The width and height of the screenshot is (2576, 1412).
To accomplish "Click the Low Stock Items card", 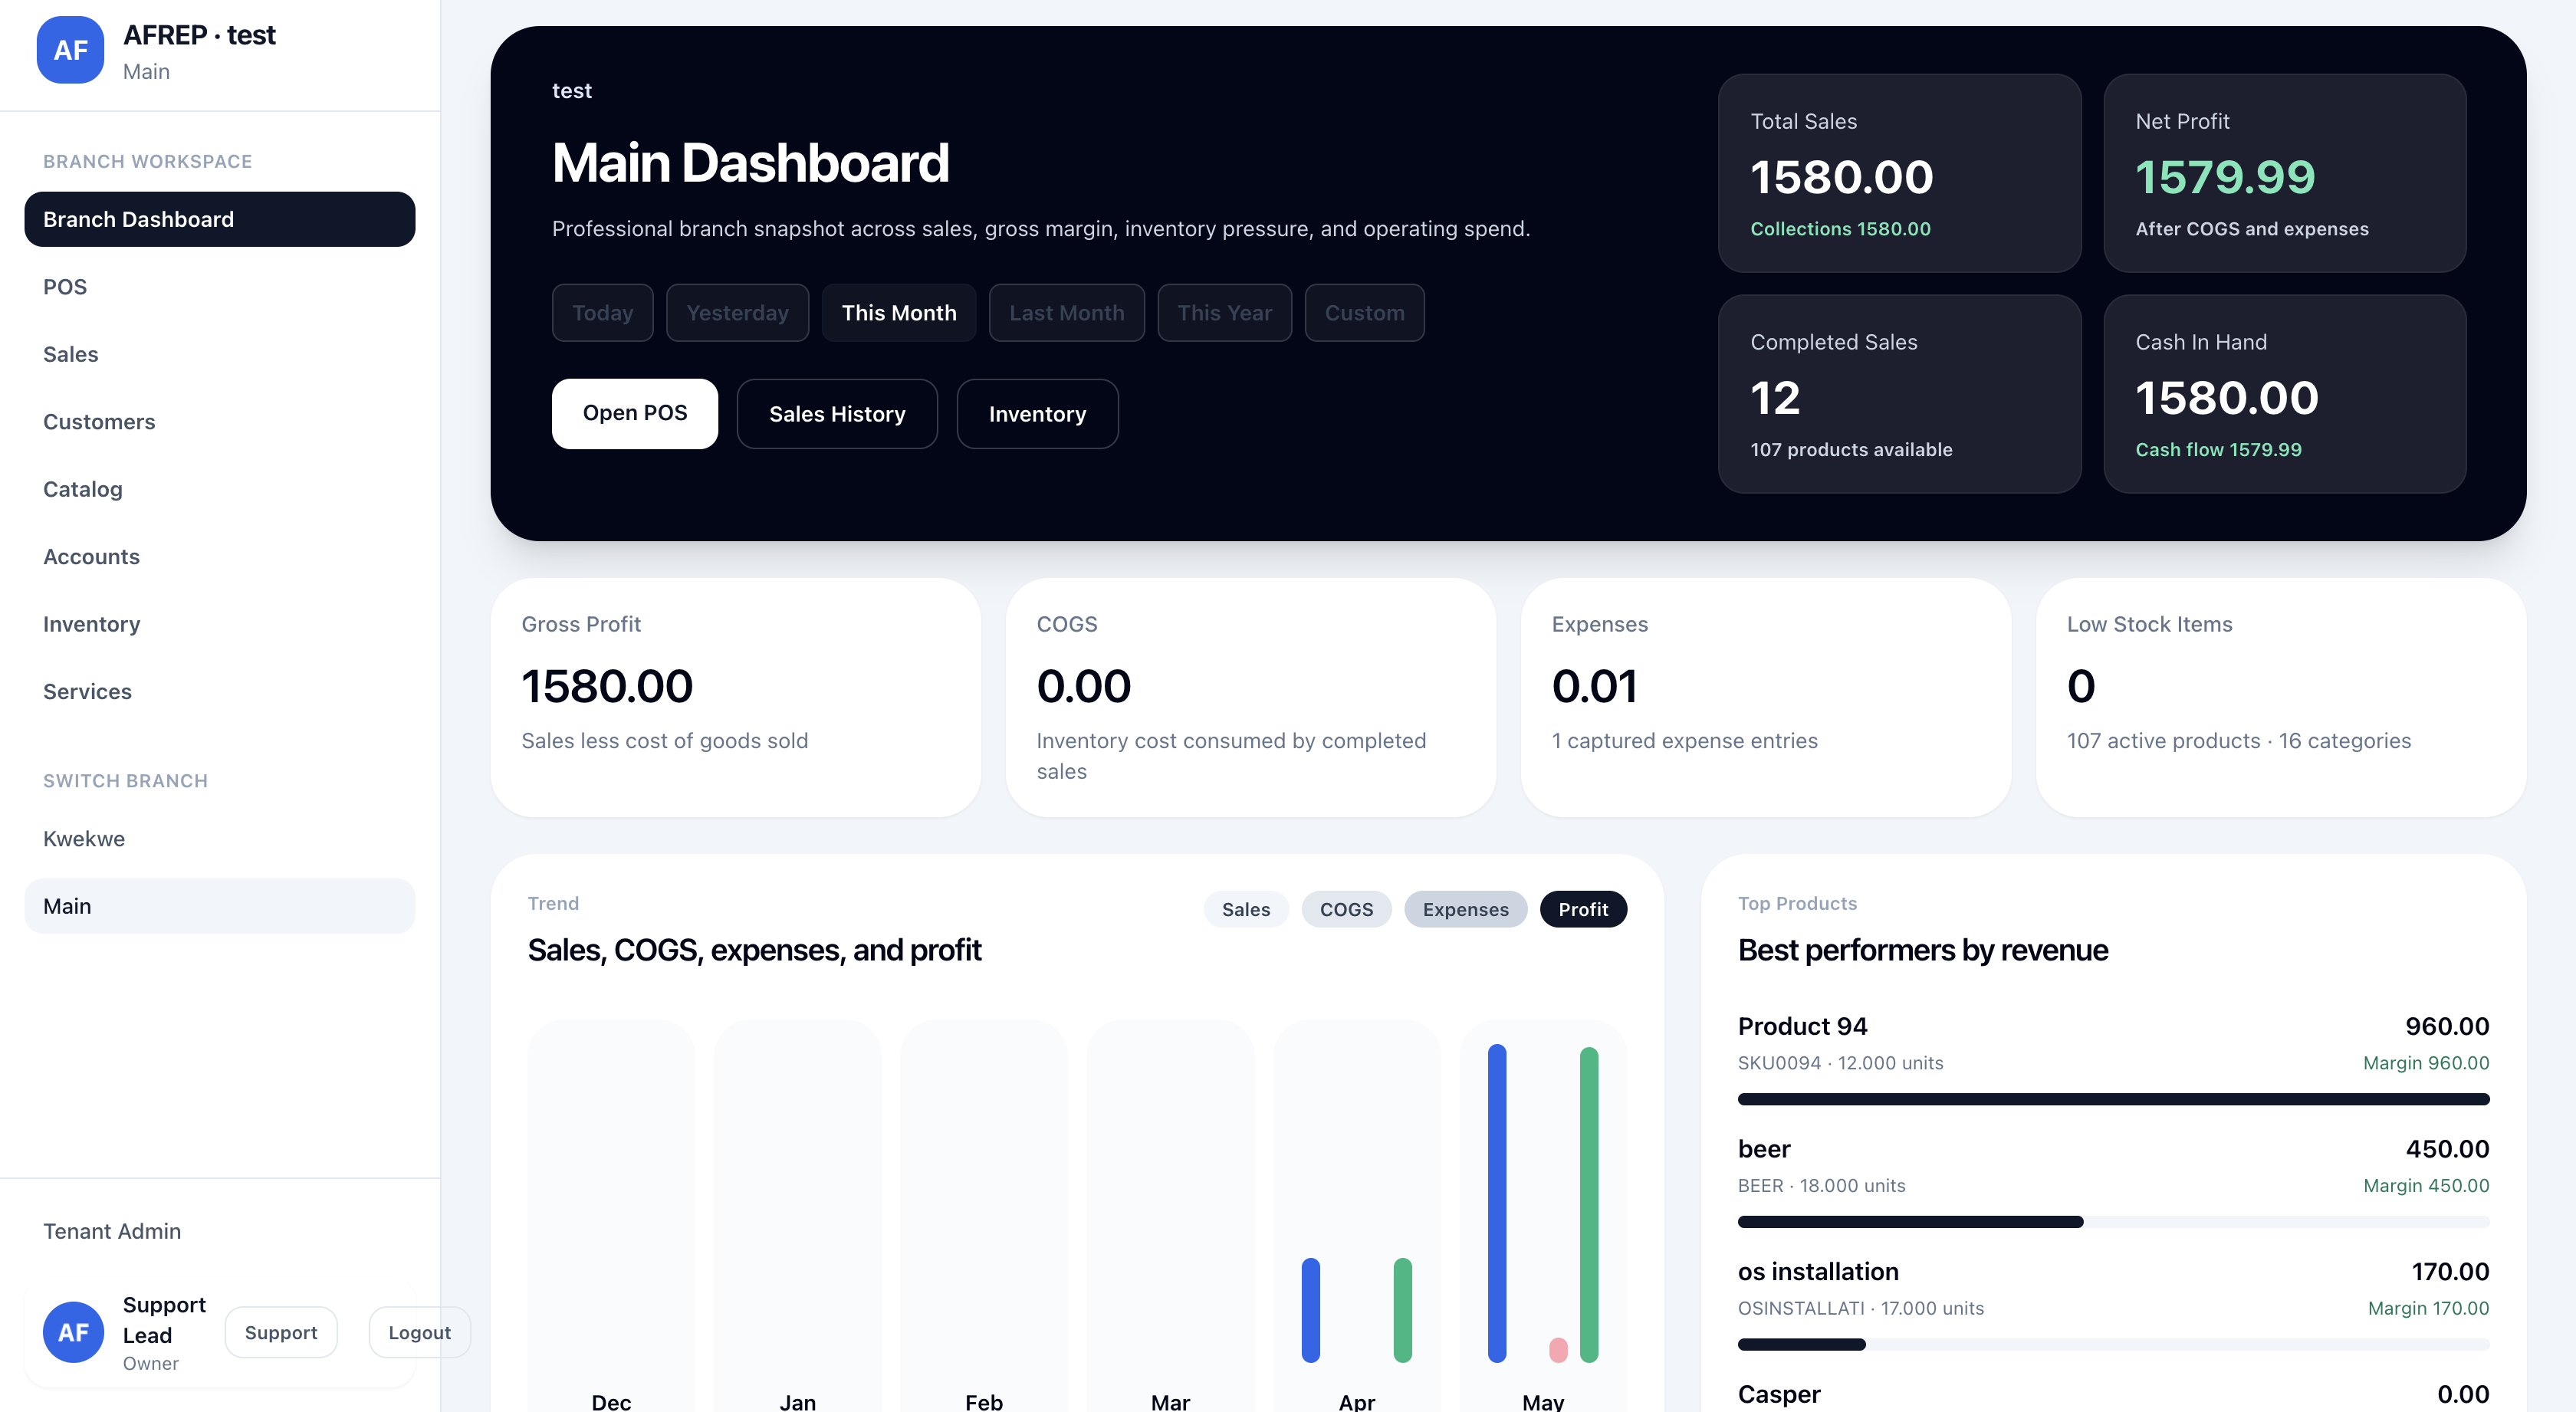I will tap(2281, 697).
